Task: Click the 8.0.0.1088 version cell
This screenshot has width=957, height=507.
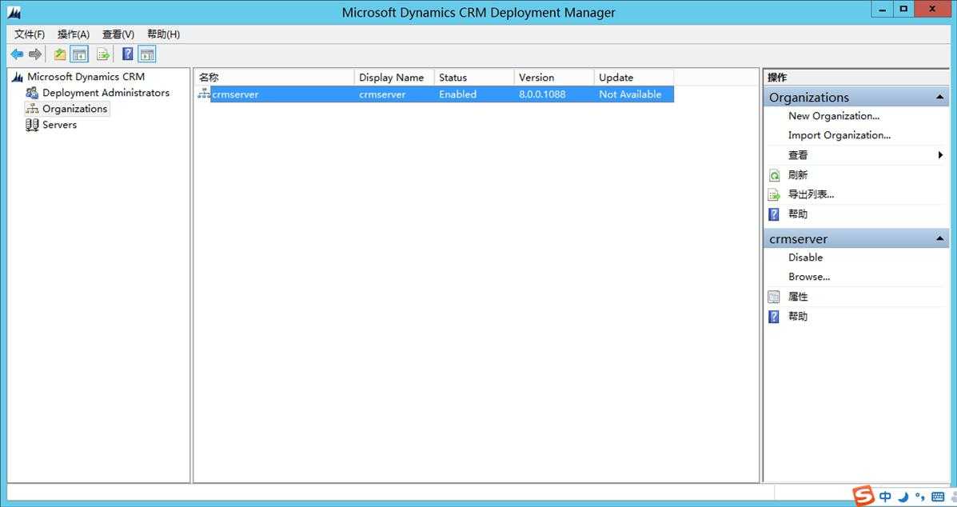Action: [542, 94]
